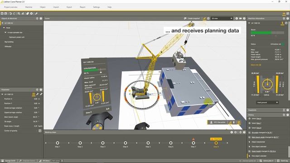290x163 pixels.
Task: Open help for Objects & Machines panel
Action: (x=41, y=19)
